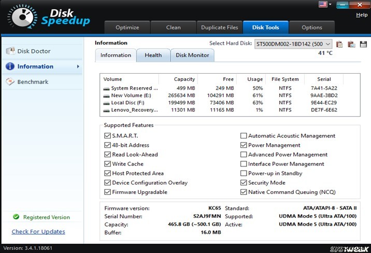
Task: Toggle the Firmware Upgradable checkbox
Action: (x=107, y=192)
